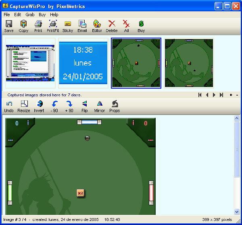Rotate image by +90 degrees

pos(69,106)
